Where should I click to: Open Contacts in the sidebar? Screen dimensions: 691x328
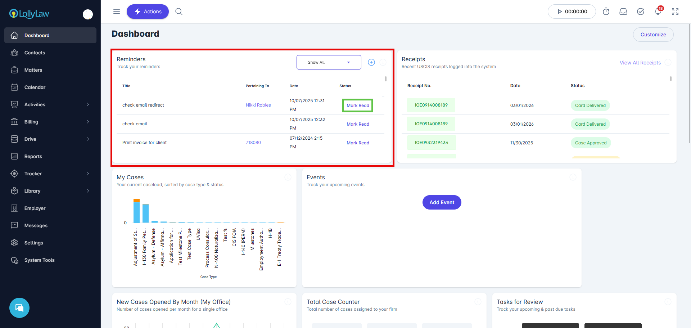(35, 53)
